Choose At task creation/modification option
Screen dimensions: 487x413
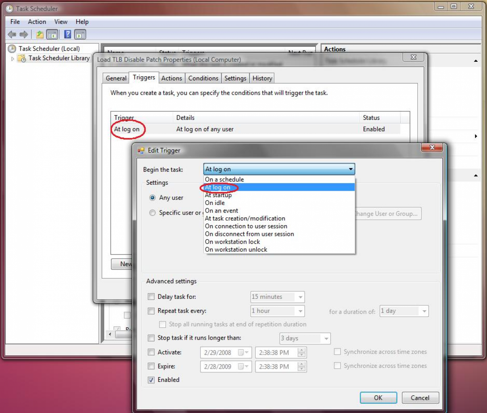pyautogui.click(x=279, y=218)
